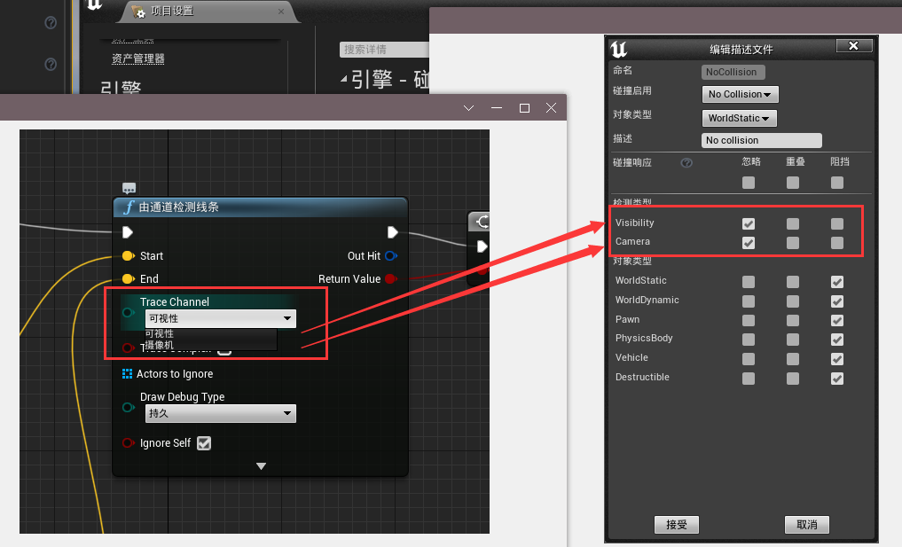Screen dimensions: 902x547
Task: Click the comment bubble icon above the node
Action: [x=129, y=188]
